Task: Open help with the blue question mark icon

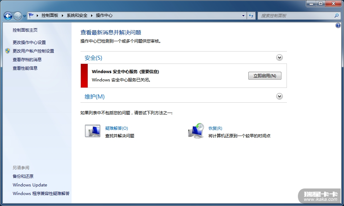Action: pyautogui.click(x=338, y=25)
